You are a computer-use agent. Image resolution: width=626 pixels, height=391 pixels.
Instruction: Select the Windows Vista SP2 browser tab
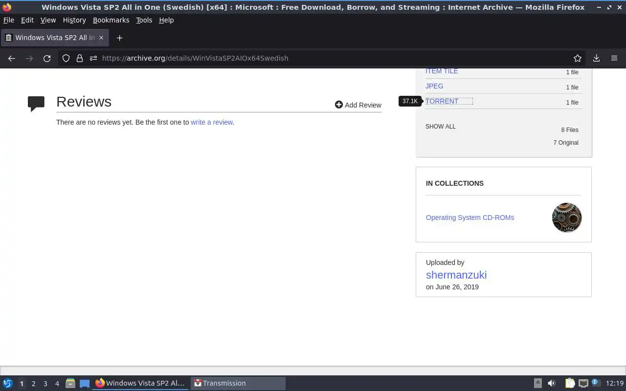(55, 38)
